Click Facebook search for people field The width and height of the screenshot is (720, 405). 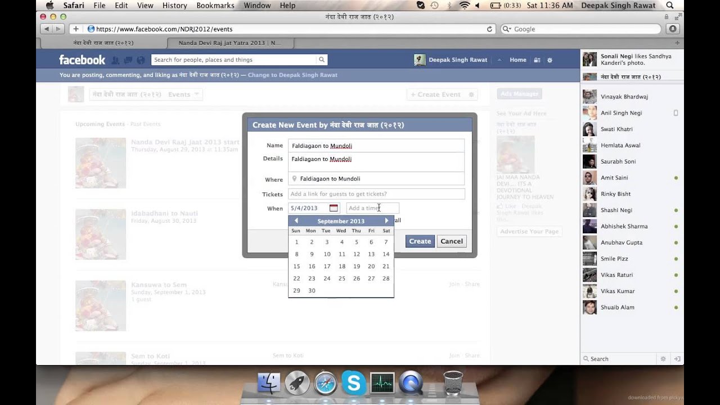[234, 60]
